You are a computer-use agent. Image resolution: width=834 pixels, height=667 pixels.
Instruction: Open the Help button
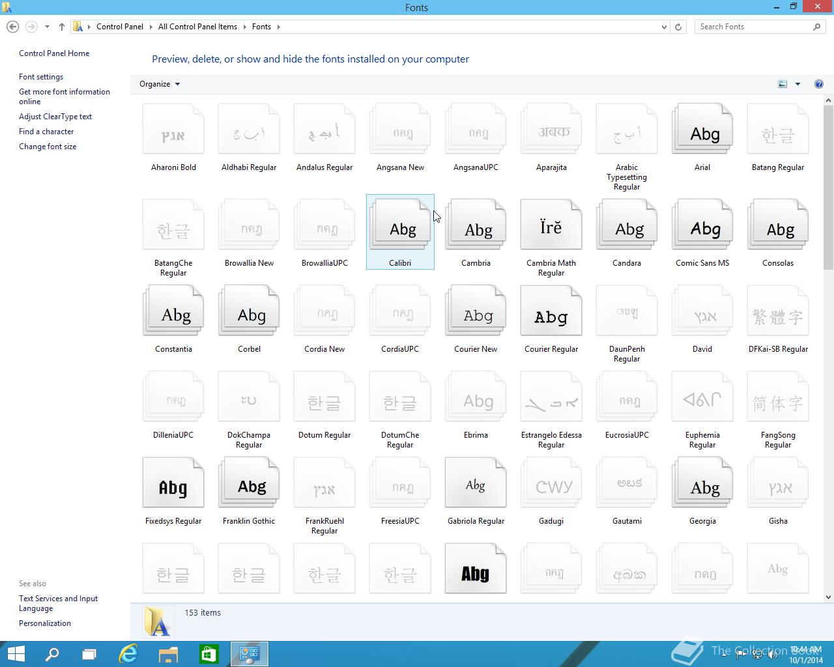click(x=819, y=84)
